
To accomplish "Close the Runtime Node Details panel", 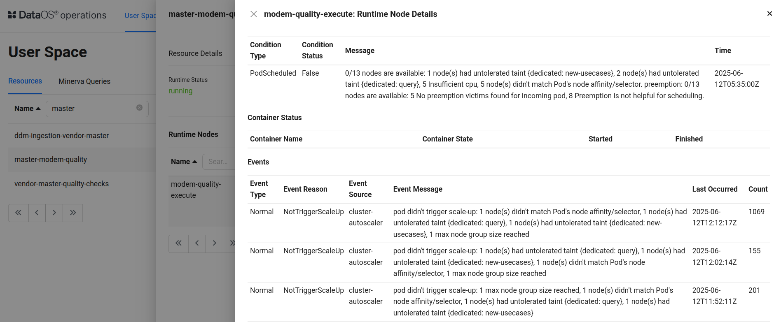I will [254, 14].
